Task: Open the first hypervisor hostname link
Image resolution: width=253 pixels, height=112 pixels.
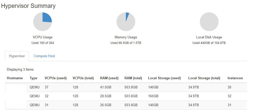Action: pos(16,87)
